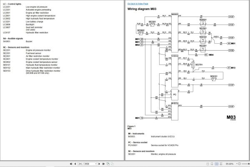Click the Wiring diagram M03 heading
This screenshot has width=250, height=167.
pos(142,9)
